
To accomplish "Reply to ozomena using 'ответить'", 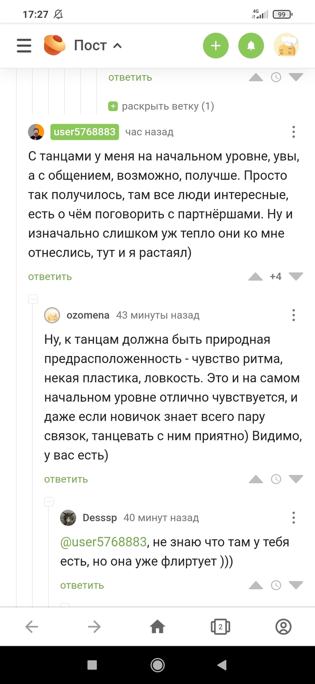I will coord(66,479).
